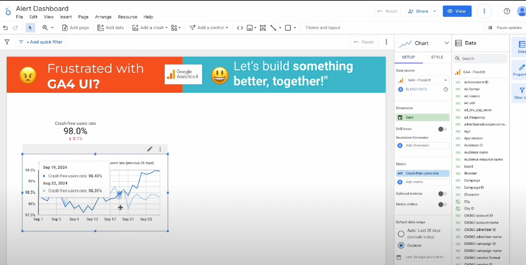Click the Search fields input

click(481, 59)
